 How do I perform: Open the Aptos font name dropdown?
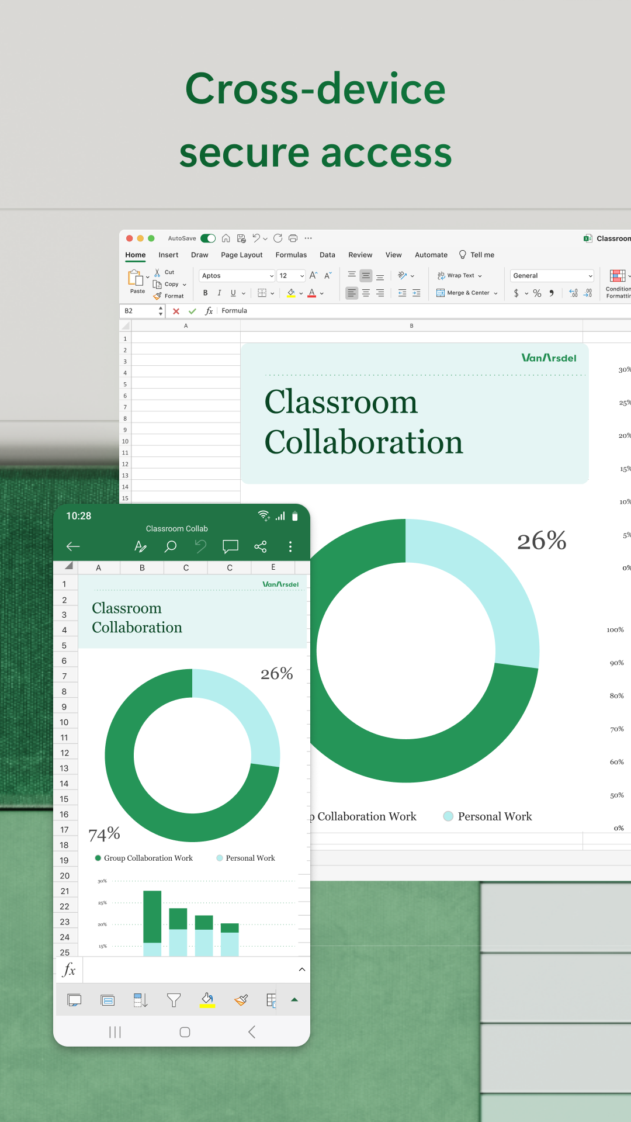237,276
